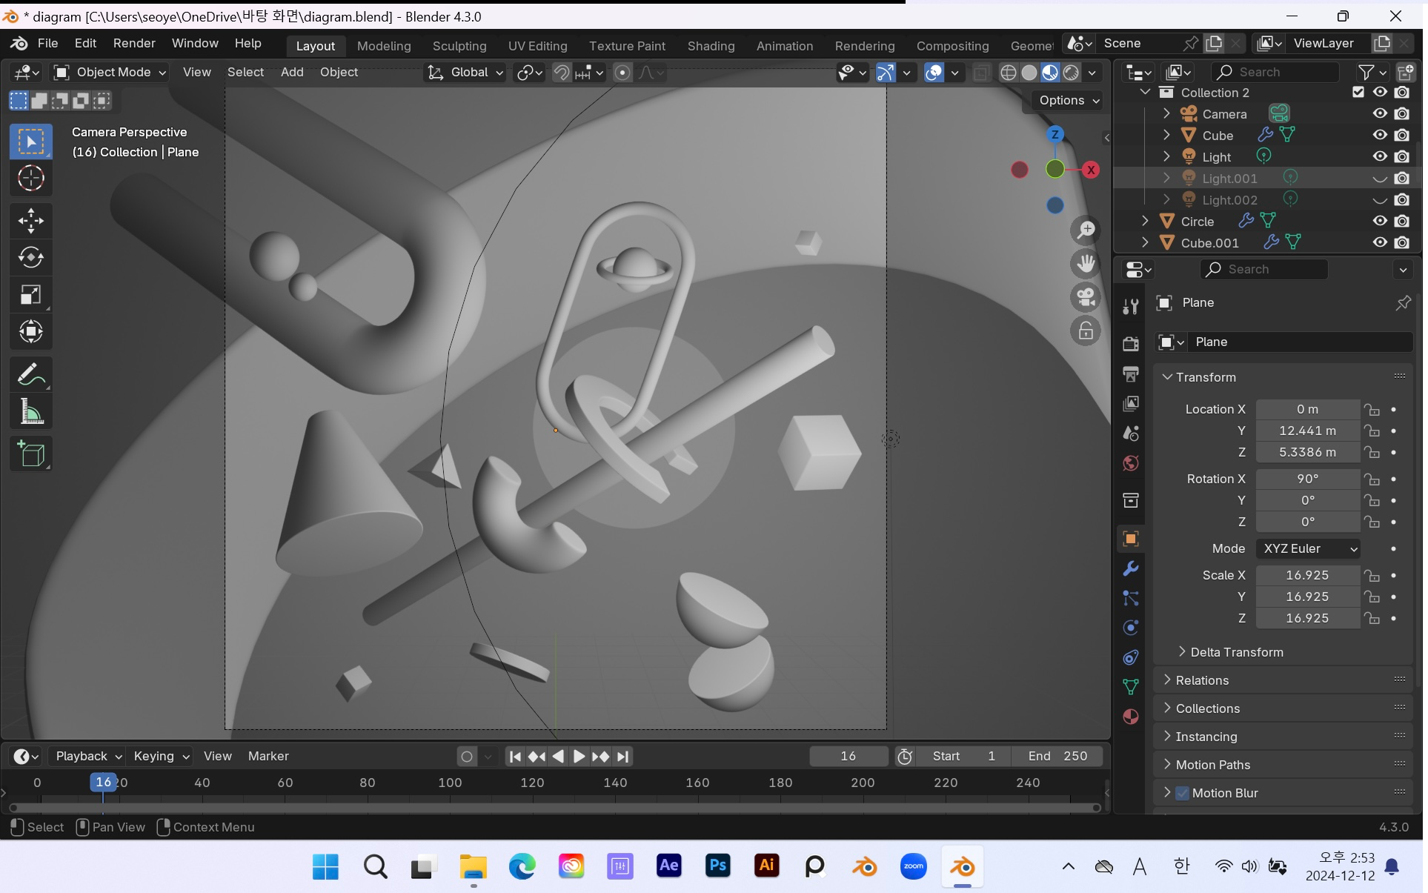Switch to the Modeling workspace tab
Viewport: 1428px width, 893px height.
coord(384,46)
